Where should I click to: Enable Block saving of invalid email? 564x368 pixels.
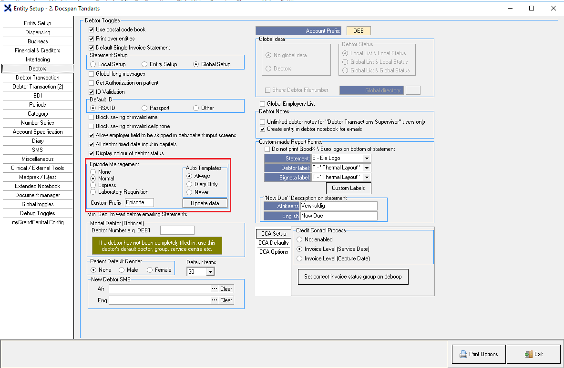[x=92, y=117]
